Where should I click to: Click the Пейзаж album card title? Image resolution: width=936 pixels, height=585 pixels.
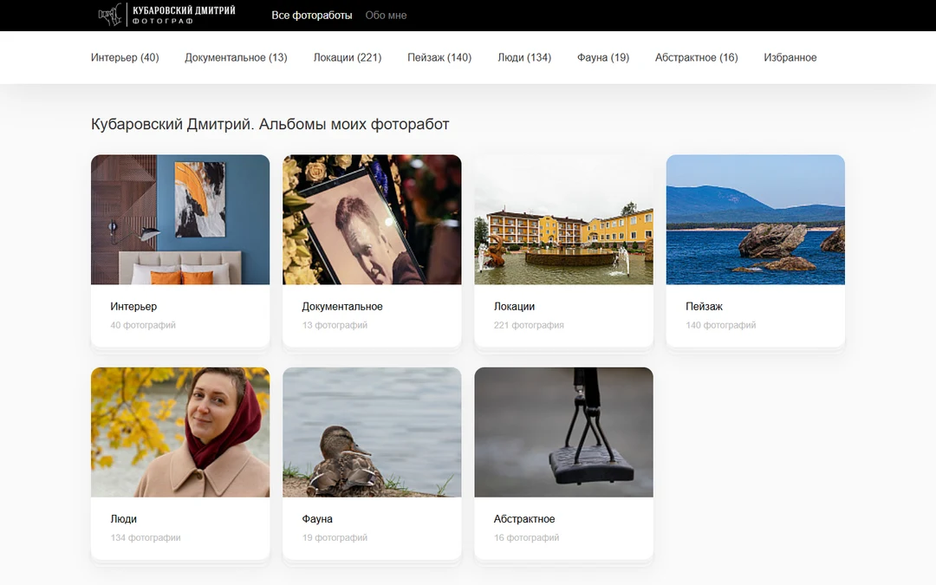coord(704,306)
